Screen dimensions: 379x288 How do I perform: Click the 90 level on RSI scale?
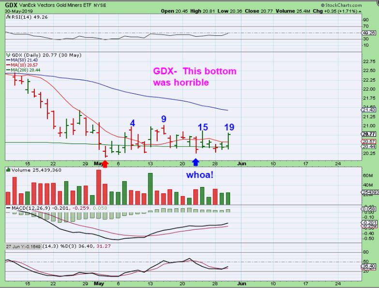tap(366, 20)
